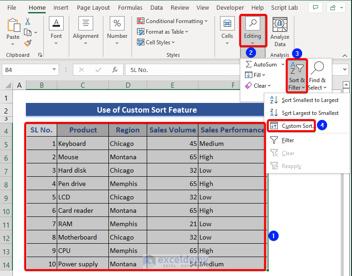
Task: Click the insert function fx icon
Action: [115, 70]
